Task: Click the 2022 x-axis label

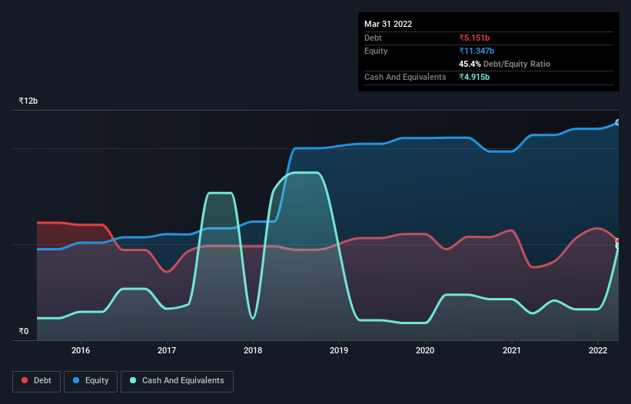Action: coord(598,350)
